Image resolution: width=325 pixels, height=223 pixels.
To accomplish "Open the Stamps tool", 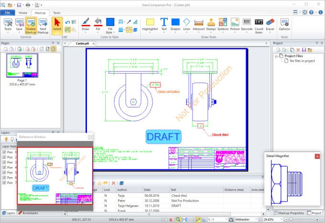I will [211, 25].
